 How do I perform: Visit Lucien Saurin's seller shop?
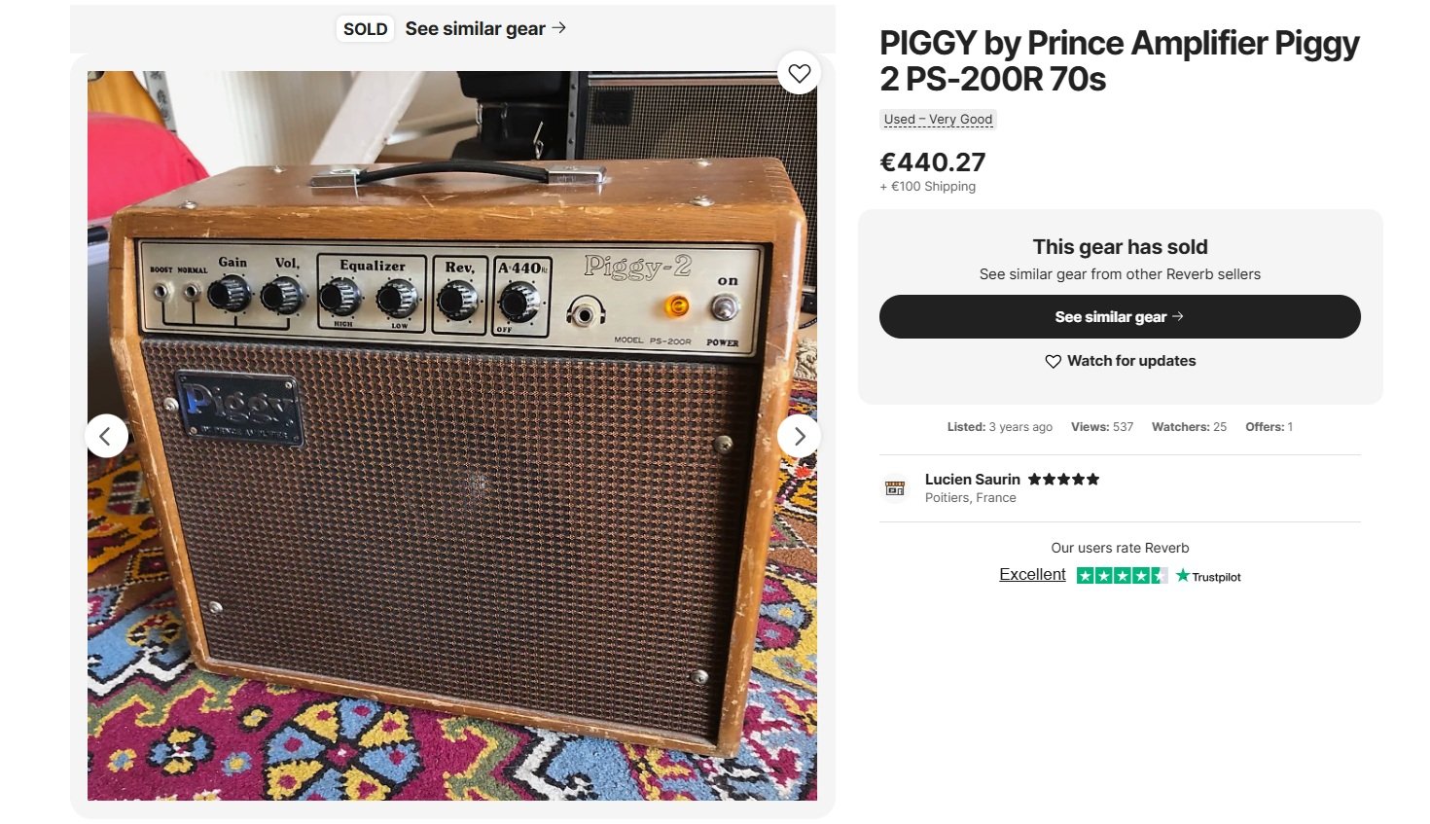point(972,479)
